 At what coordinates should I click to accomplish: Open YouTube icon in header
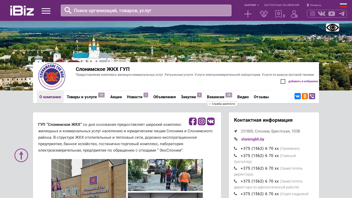[x=332, y=14]
